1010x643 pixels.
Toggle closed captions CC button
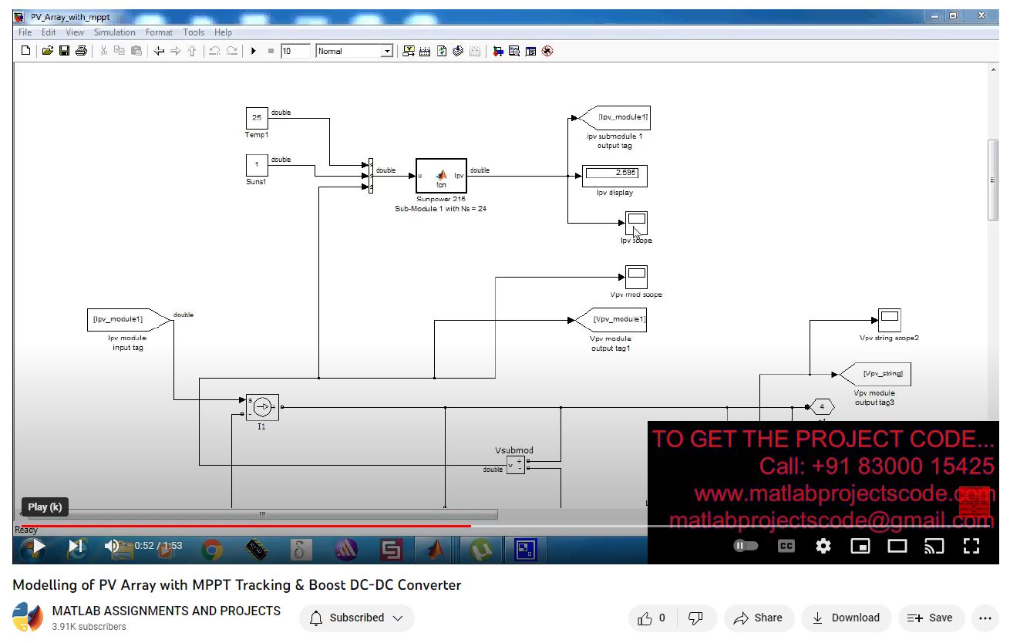click(x=786, y=546)
